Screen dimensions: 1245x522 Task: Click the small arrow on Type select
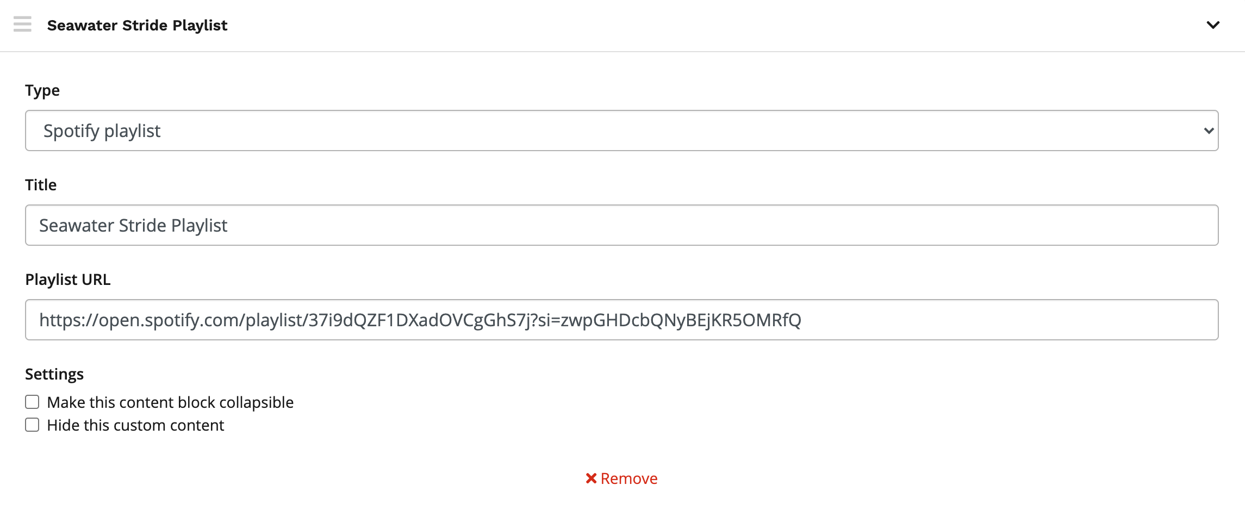1208,130
